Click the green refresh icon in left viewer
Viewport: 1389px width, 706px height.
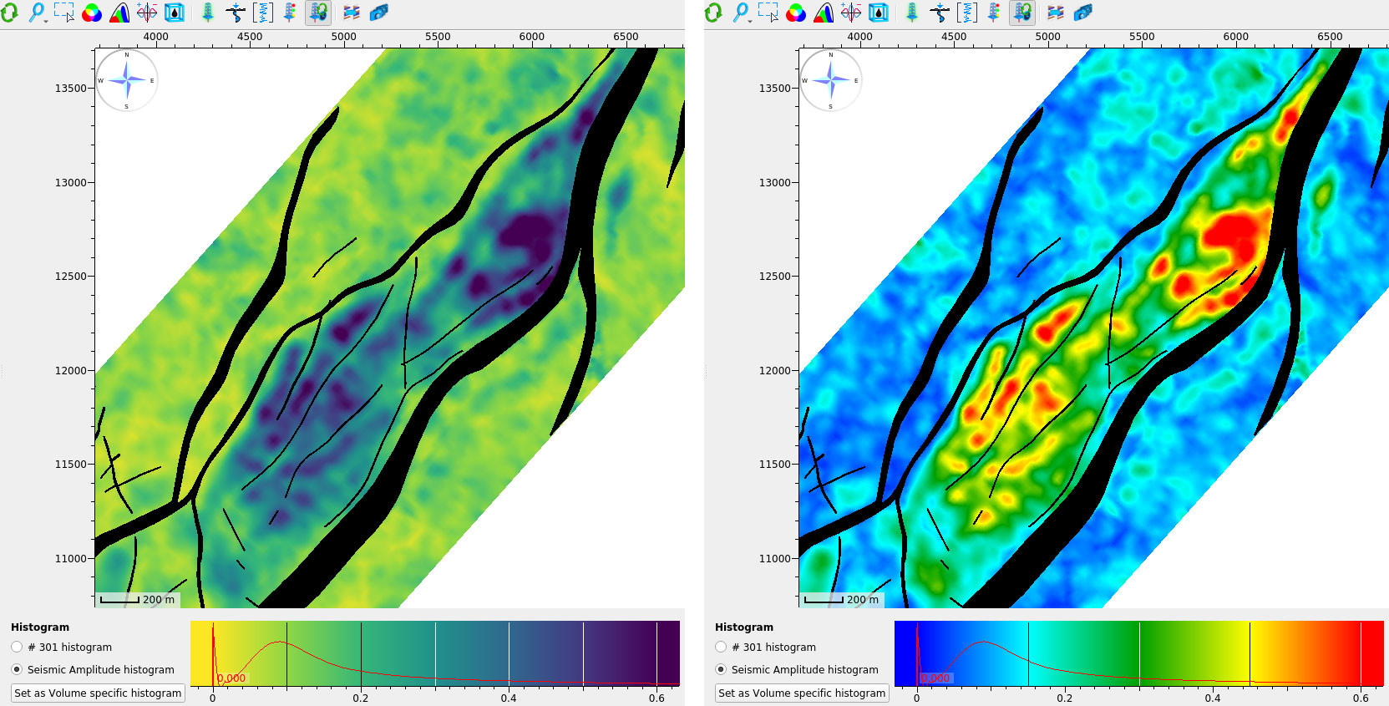9,13
